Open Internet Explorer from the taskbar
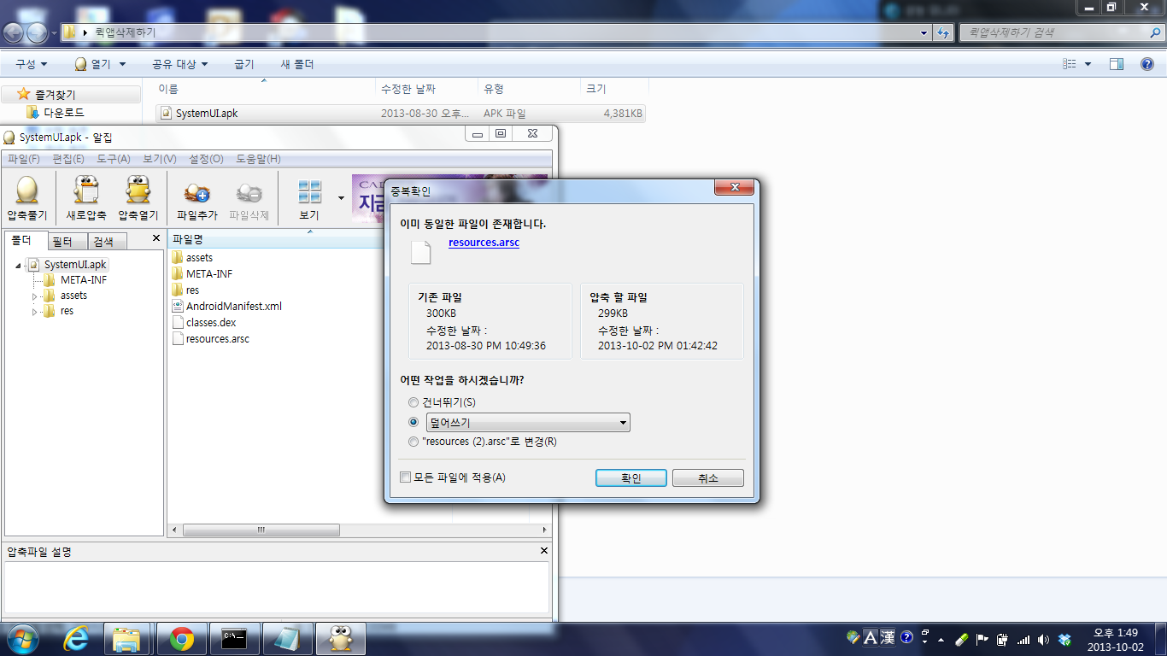Viewport: 1167px width, 656px height. coord(76,638)
